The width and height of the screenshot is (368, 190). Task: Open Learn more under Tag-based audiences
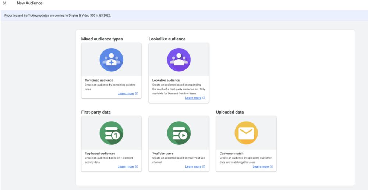pos(126,167)
